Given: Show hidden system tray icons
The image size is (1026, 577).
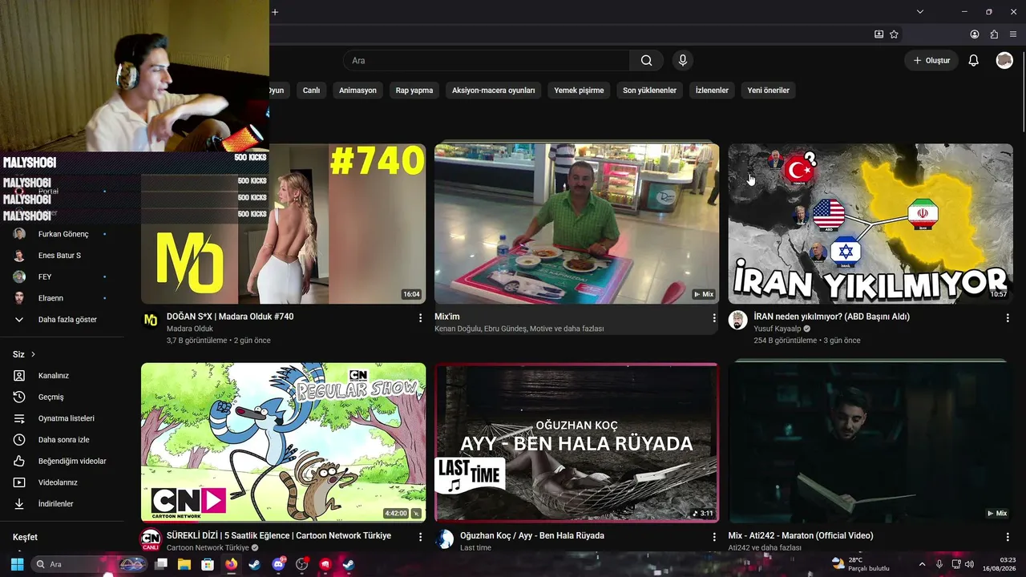Looking at the screenshot, I should coord(922,564).
